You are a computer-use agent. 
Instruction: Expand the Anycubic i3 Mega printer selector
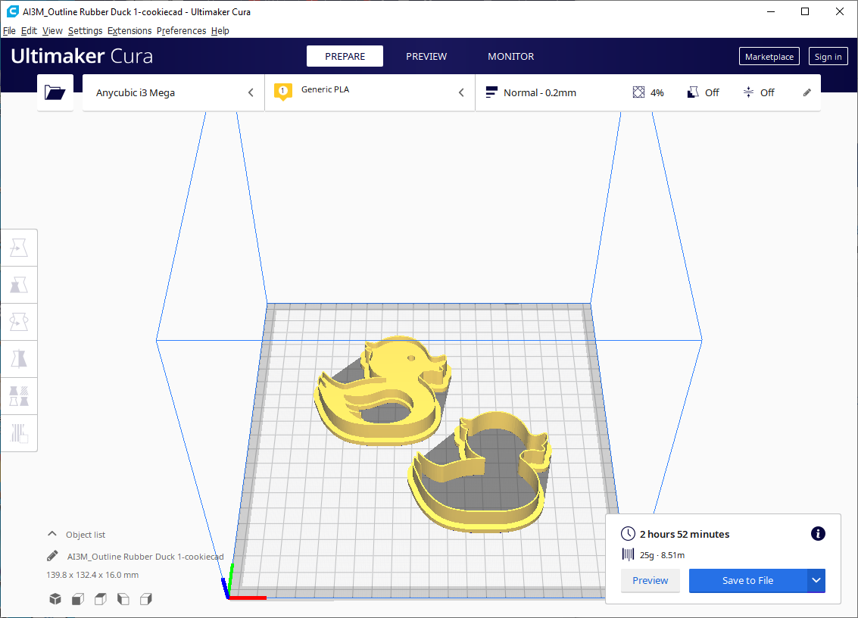click(173, 93)
